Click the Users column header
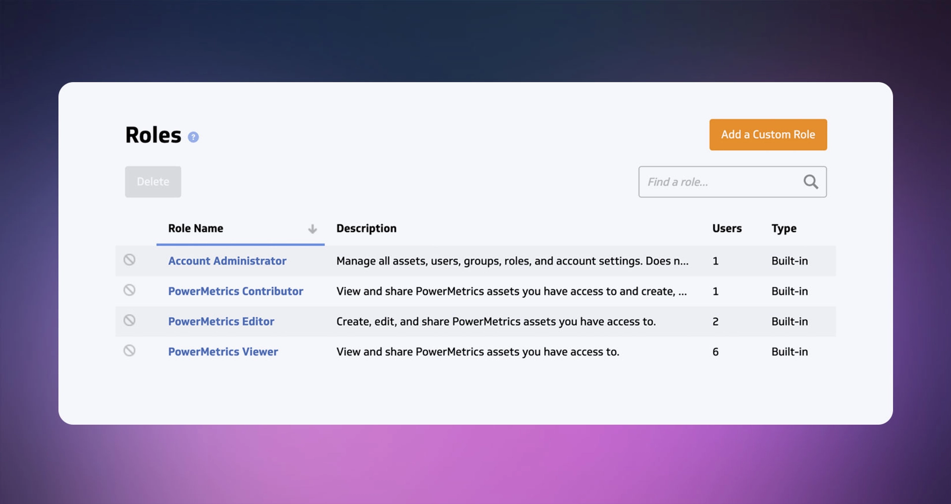The height and width of the screenshot is (504, 951). 727,228
